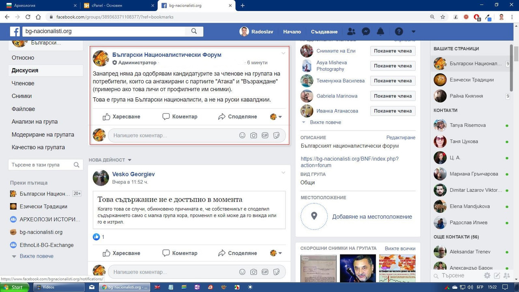
Task: Click the first Напишете коментар input
Action: (197, 135)
